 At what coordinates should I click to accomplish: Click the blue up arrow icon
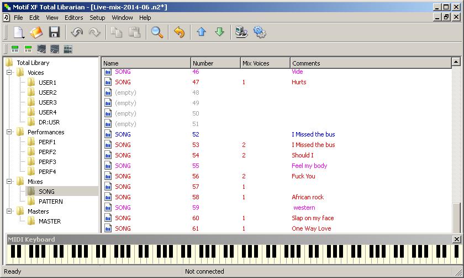(202, 32)
